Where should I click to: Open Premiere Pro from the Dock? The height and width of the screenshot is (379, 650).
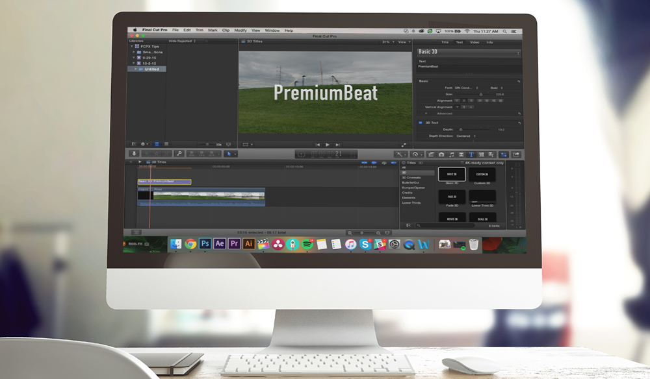coord(234,244)
